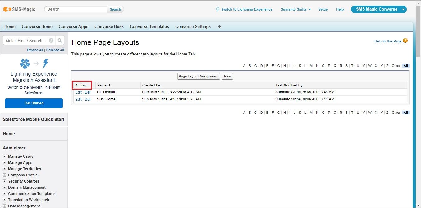Image resolution: width=421 pixels, height=208 pixels.
Task: Open the SBS Home layout name link
Action: (106, 100)
